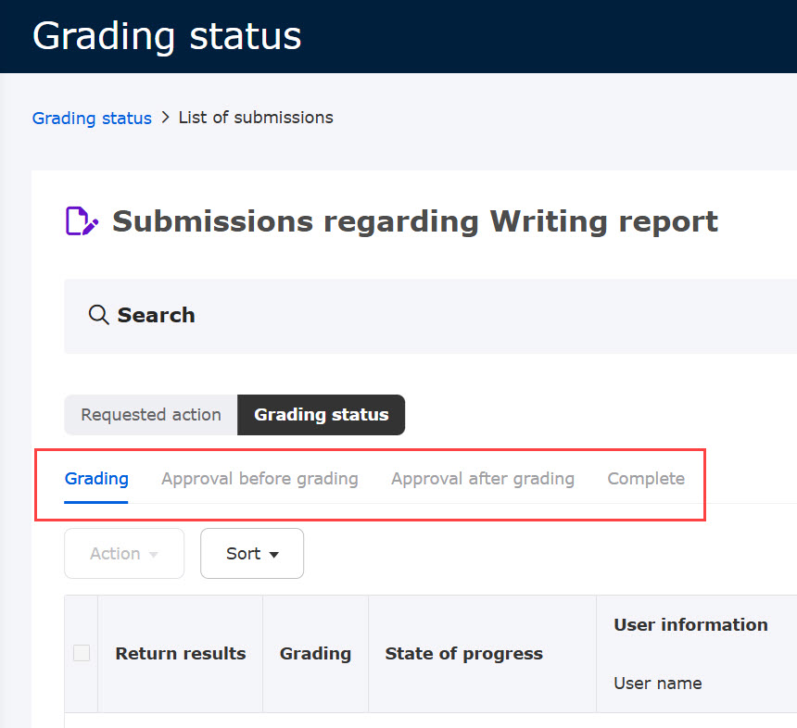The height and width of the screenshot is (728, 797).
Task: Switch to the Requested action view
Action: pyautogui.click(x=151, y=415)
